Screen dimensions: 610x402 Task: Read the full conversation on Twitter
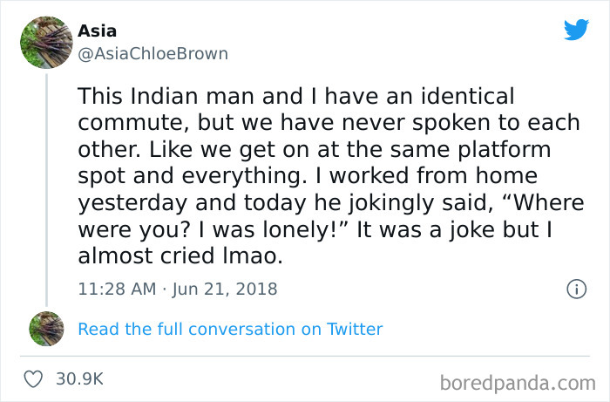click(x=230, y=329)
